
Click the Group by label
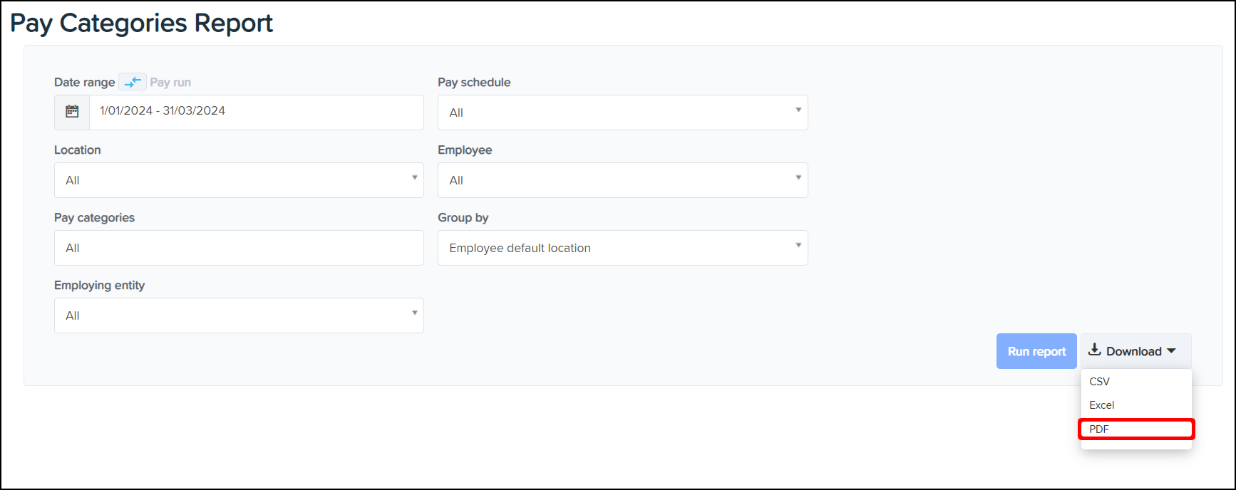463,218
